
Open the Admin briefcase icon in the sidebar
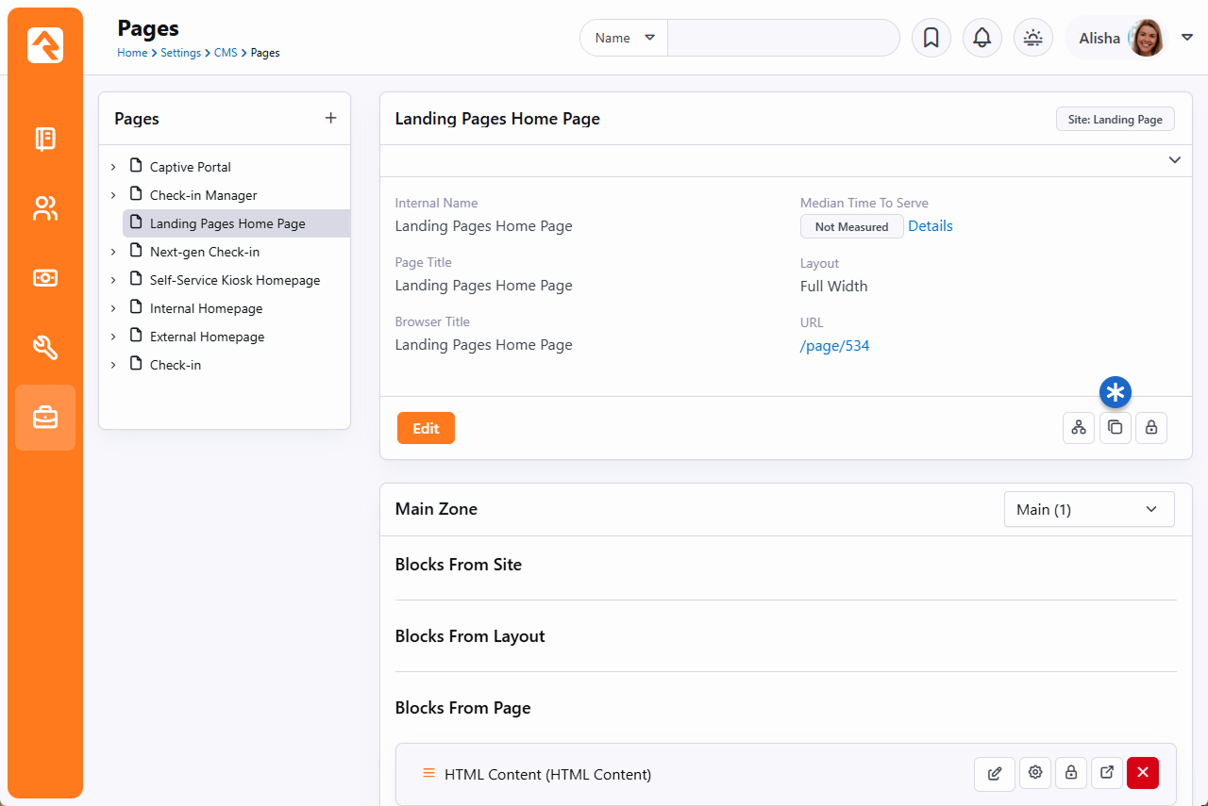point(45,417)
